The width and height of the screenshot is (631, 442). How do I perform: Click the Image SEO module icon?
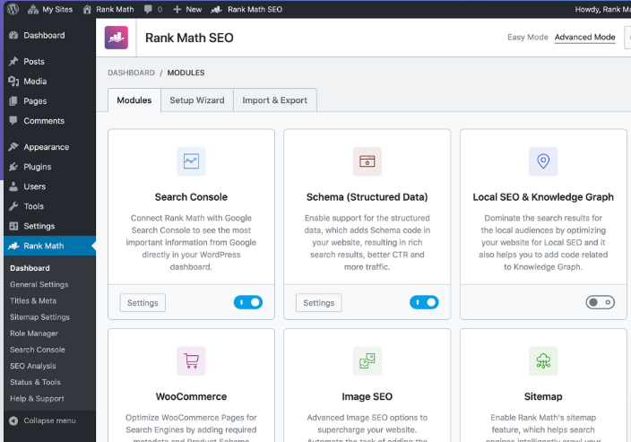[x=367, y=361]
